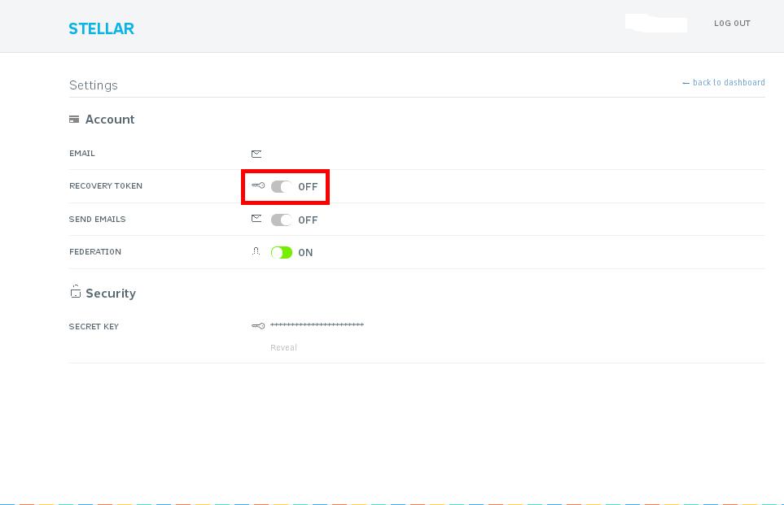The height and width of the screenshot is (505, 784).
Task: Log out of the account
Action: click(732, 23)
